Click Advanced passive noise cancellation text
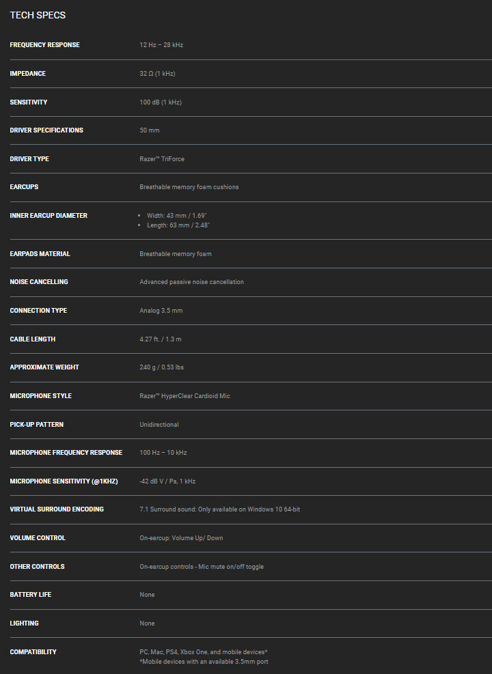This screenshot has width=492, height=674. (191, 282)
